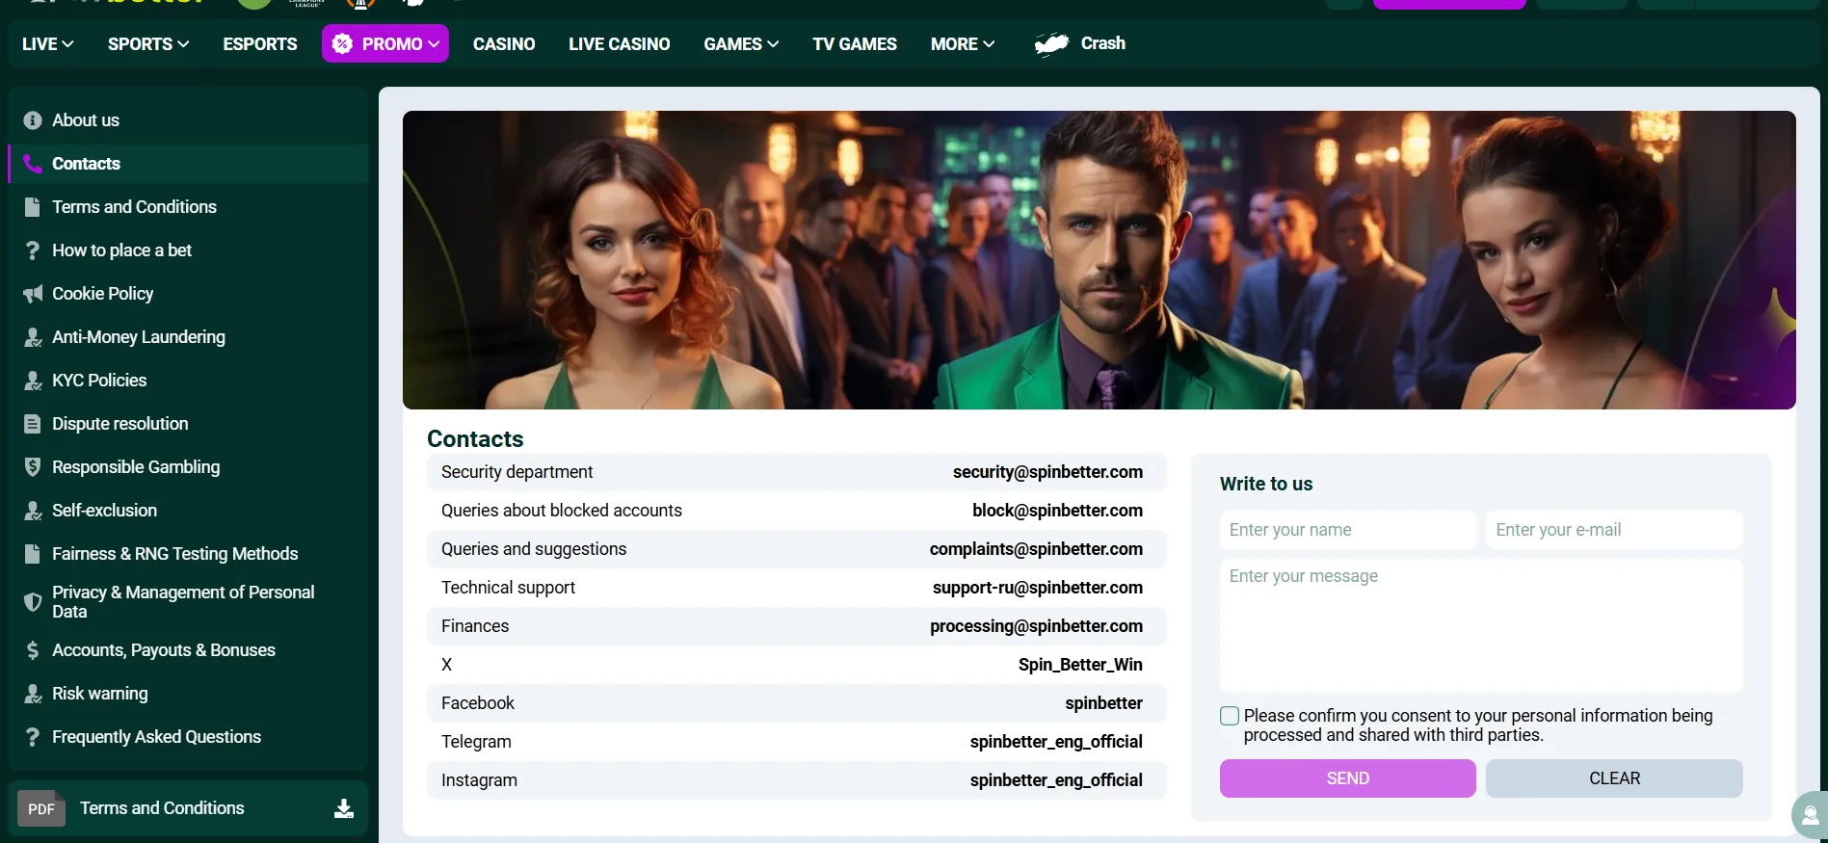Focus the Enter your message textarea
The height and width of the screenshot is (843, 1828).
coord(1481,625)
